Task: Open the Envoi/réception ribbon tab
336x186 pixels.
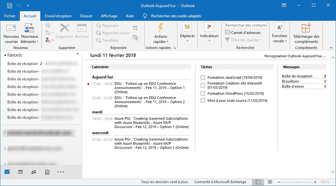Action: (58, 16)
